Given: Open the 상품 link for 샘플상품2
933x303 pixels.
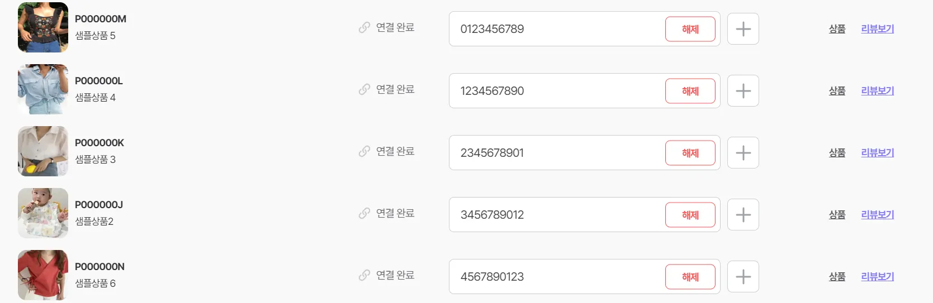Looking at the screenshot, I should coord(837,215).
